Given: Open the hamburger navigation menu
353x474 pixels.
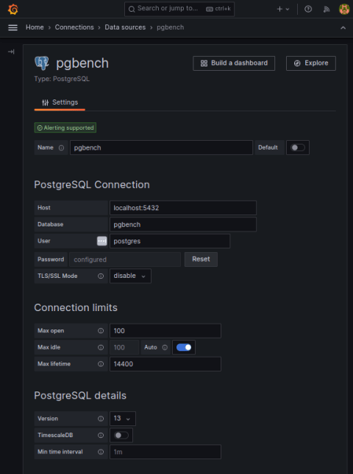Looking at the screenshot, I should (13, 27).
